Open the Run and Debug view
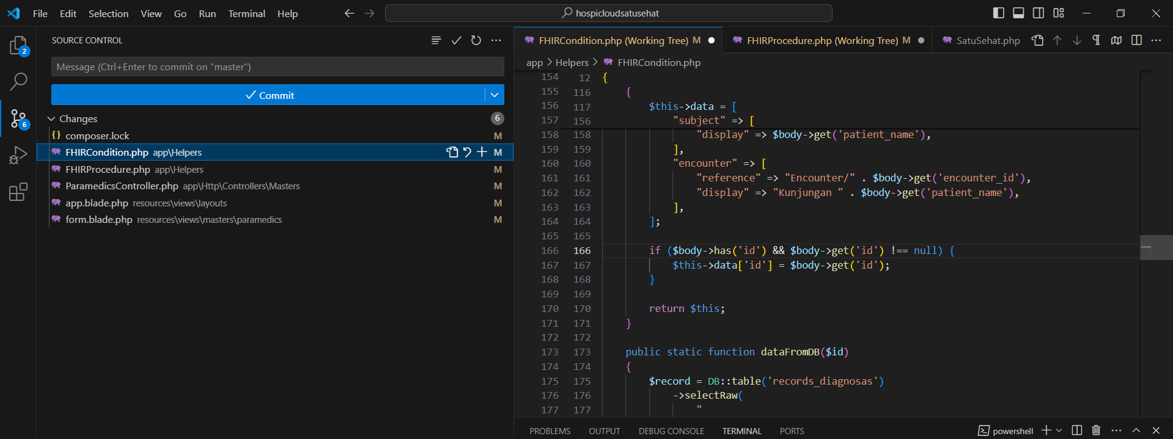The width and height of the screenshot is (1173, 439). point(18,155)
